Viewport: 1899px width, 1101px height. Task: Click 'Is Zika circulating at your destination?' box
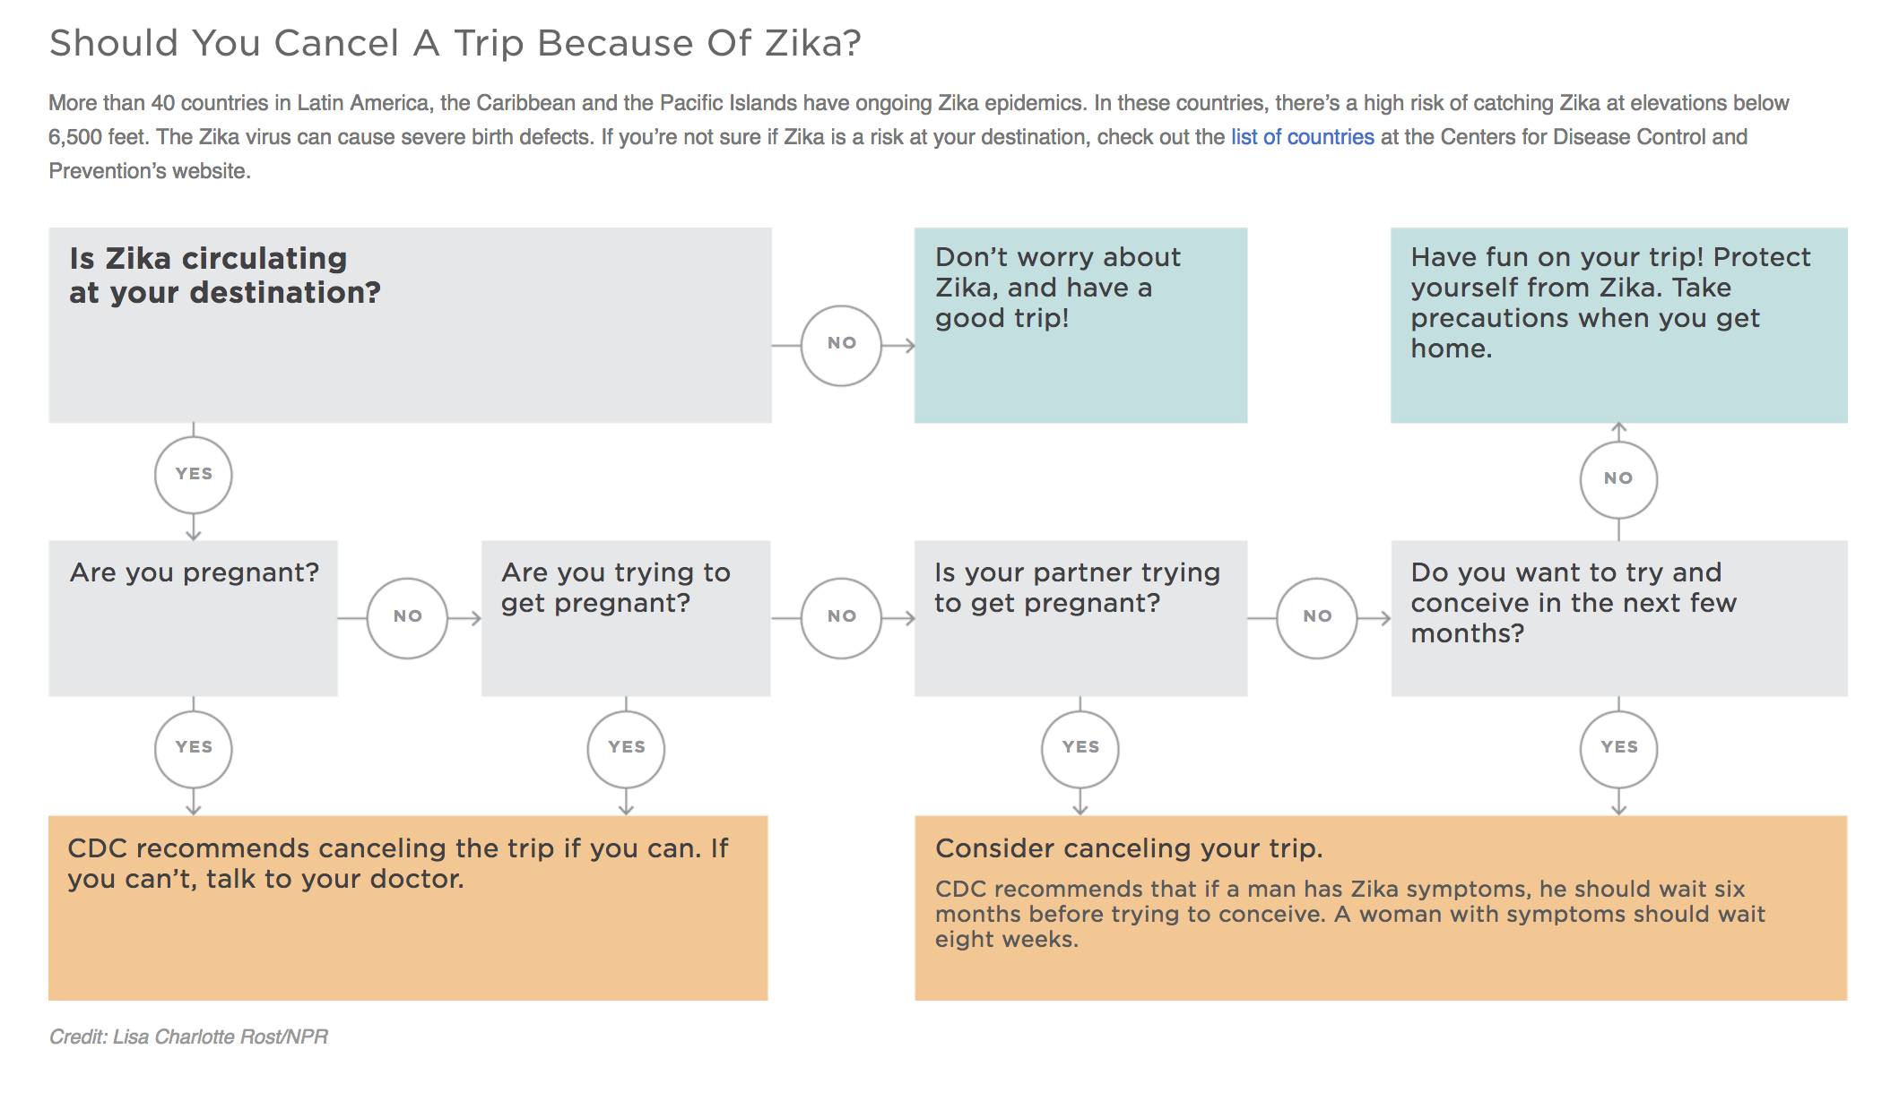point(410,325)
